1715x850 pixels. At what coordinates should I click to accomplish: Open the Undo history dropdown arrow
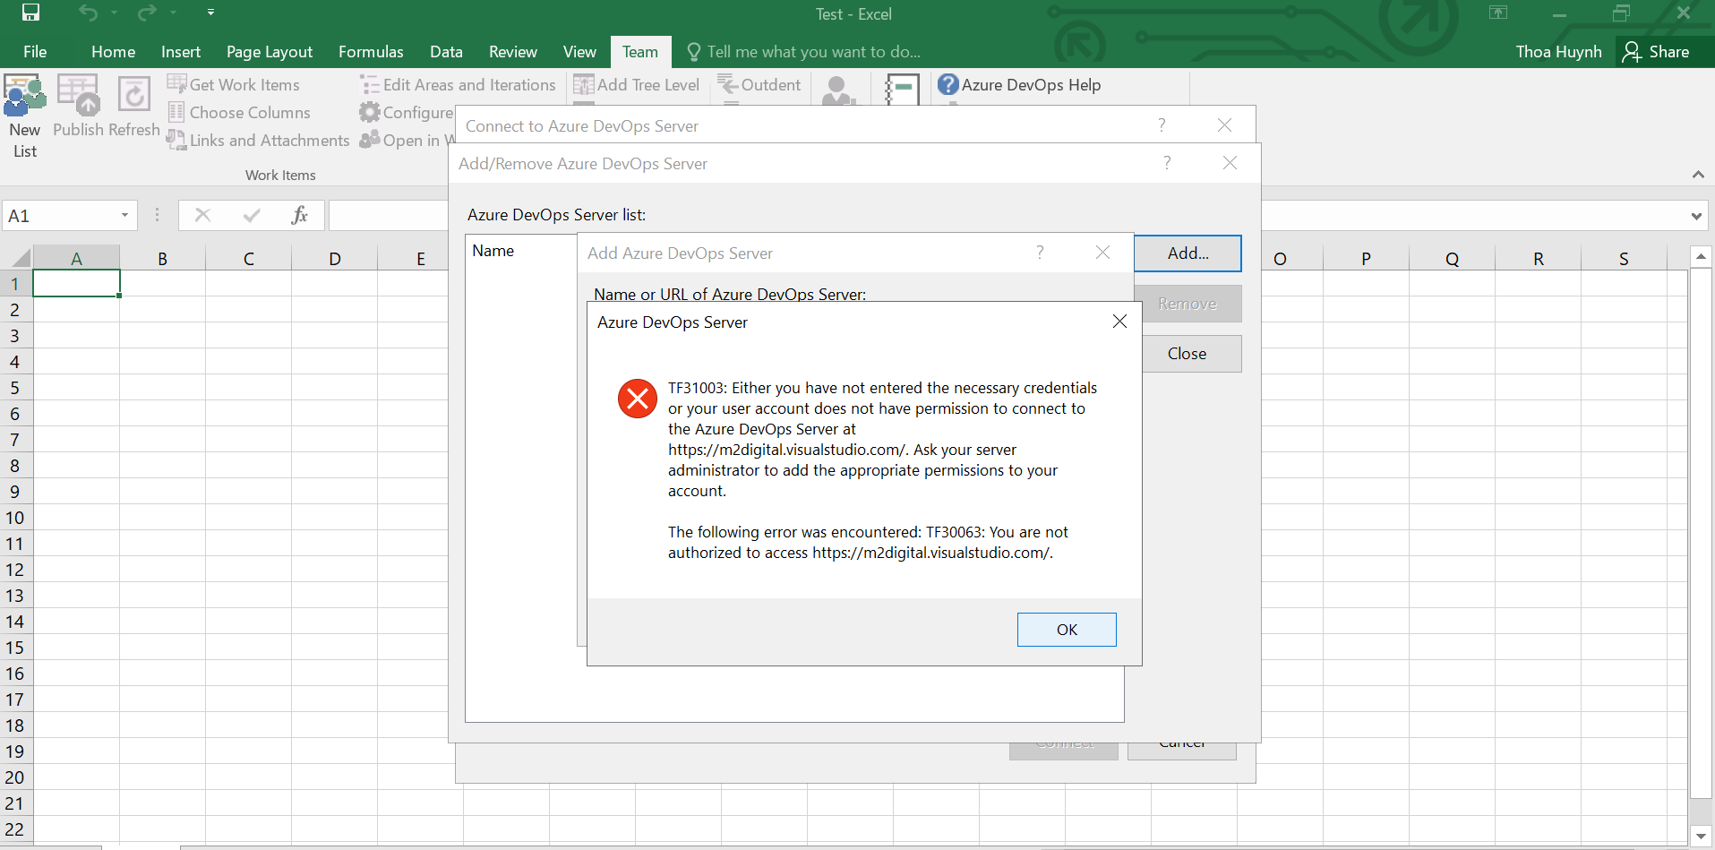(x=114, y=13)
